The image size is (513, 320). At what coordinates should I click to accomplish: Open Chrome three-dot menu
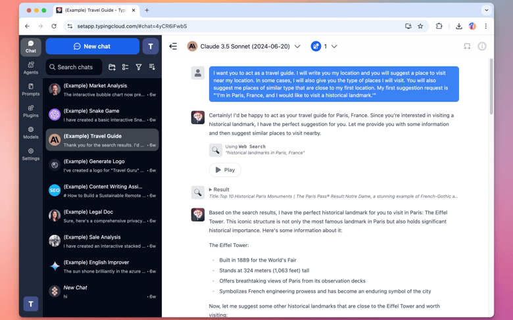tap(485, 26)
